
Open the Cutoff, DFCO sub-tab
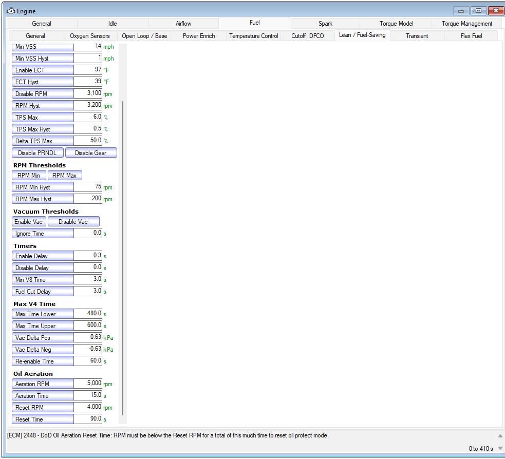308,36
